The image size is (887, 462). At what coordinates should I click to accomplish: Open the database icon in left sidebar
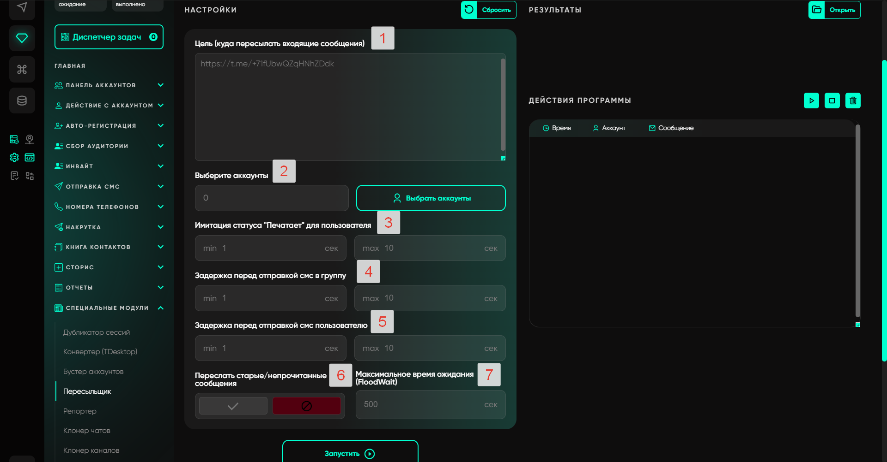(x=22, y=101)
